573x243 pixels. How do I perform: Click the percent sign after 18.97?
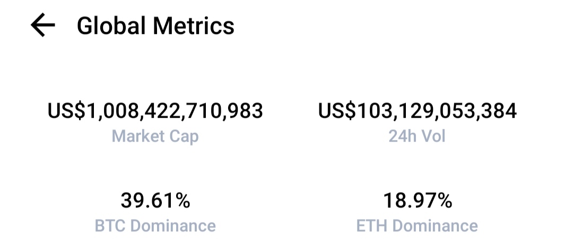pyautogui.click(x=443, y=201)
